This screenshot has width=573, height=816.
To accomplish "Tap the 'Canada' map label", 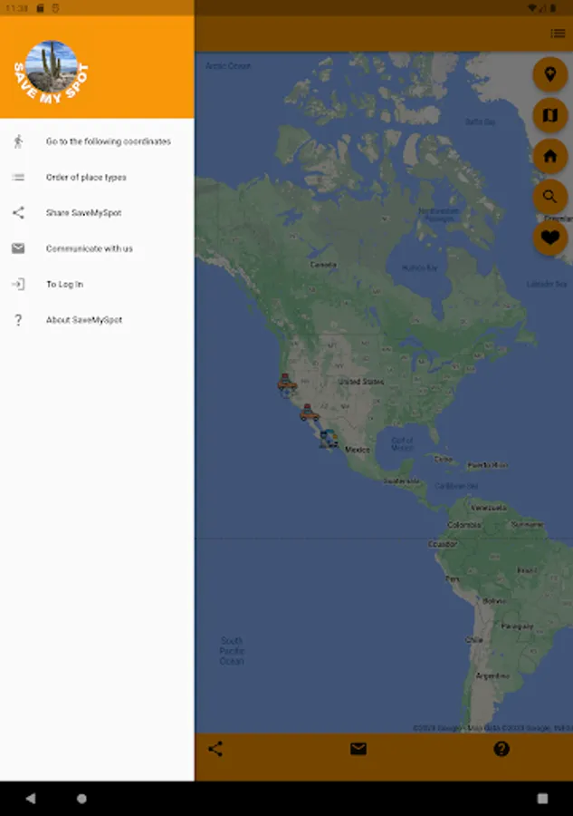I will (x=323, y=265).
